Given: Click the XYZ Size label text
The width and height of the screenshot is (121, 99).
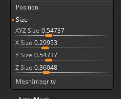Looking at the screenshot, I should (x=27, y=30).
